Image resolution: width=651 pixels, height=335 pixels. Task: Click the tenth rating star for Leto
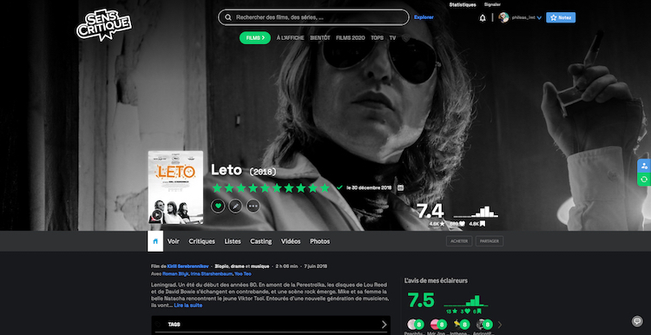[x=325, y=188]
